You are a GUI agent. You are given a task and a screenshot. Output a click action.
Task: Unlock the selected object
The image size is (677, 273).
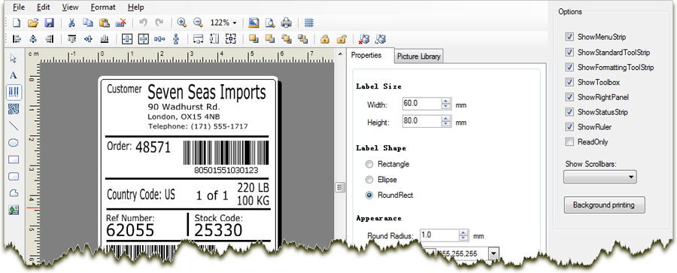pos(342,39)
